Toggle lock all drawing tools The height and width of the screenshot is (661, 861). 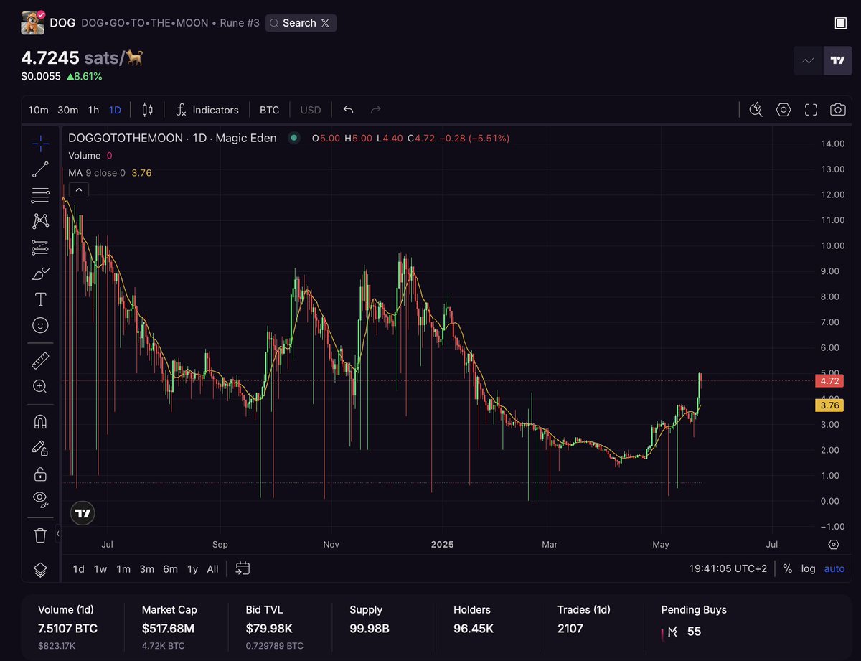coord(41,474)
